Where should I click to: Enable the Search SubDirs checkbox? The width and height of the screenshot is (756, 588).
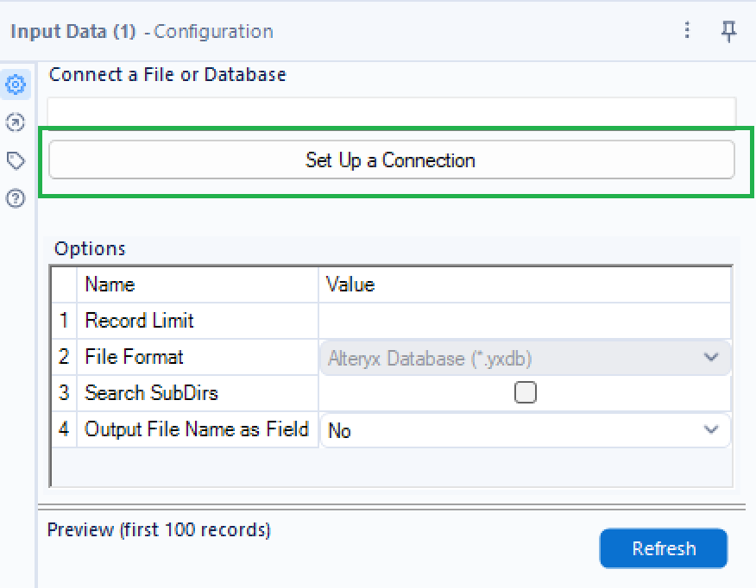[x=525, y=393]
